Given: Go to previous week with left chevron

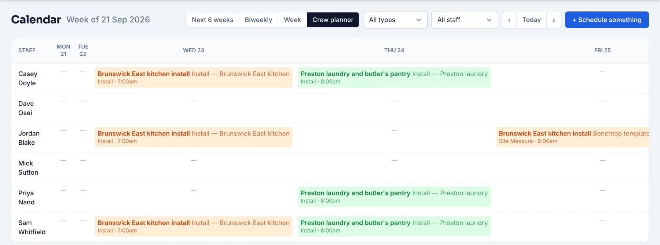Looking at the screenshot, I should (x=509, y=20).
